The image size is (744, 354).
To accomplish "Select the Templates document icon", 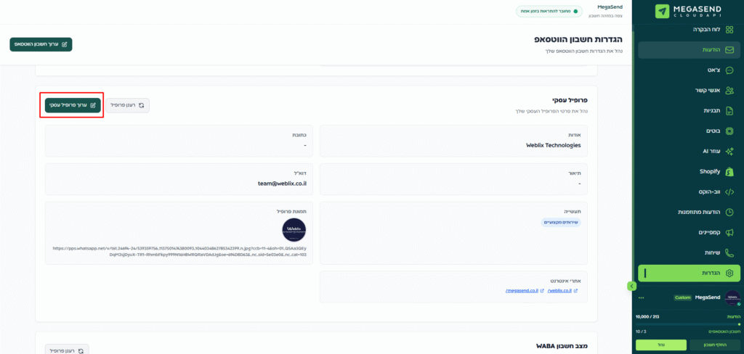I will coord(729,111).
